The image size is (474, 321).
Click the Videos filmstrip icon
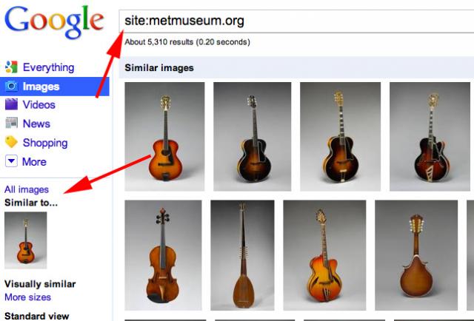(11, 105)
